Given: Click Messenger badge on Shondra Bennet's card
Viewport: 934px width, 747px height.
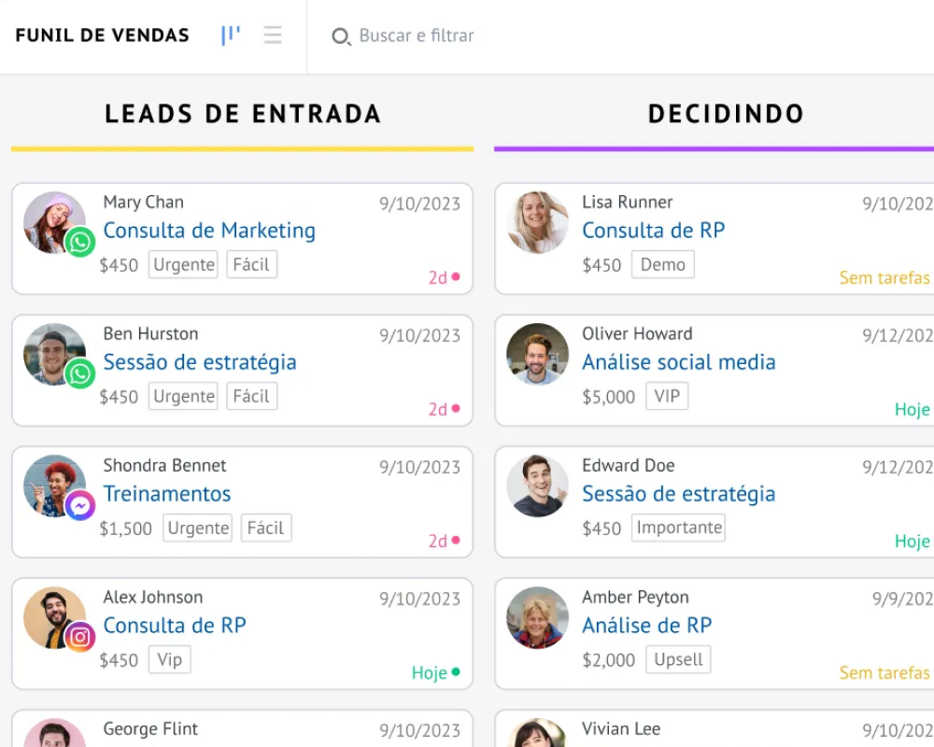Looking at the screenshot, I should [x=80, y=505].
